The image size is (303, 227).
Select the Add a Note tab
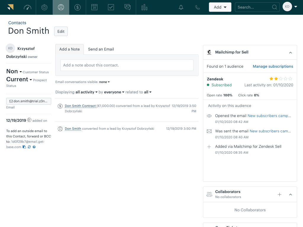coord(70,49)
